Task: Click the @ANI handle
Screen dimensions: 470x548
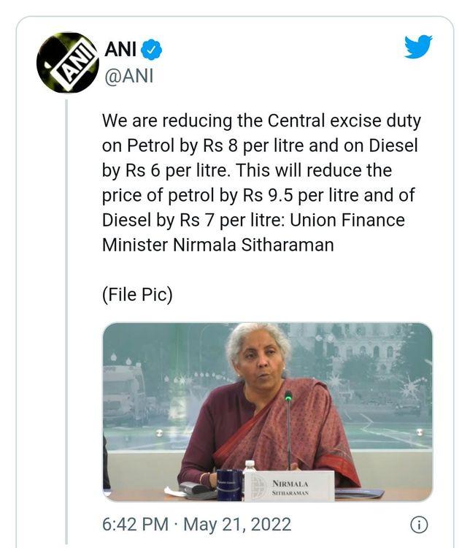Action: 129,75
